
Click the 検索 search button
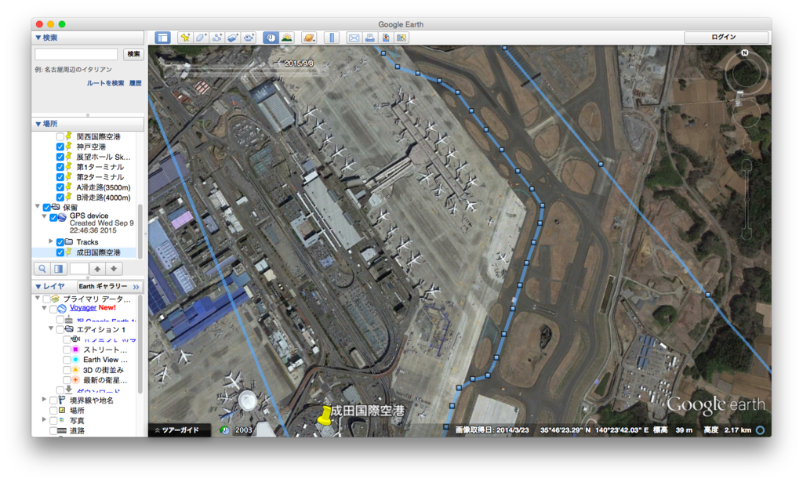pos(133,54)
